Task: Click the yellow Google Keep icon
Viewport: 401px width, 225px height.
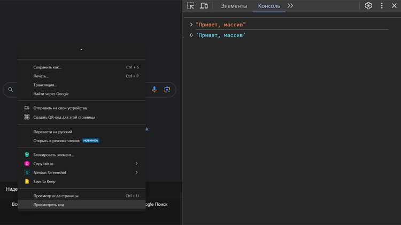Action: [x=27, y=182]
